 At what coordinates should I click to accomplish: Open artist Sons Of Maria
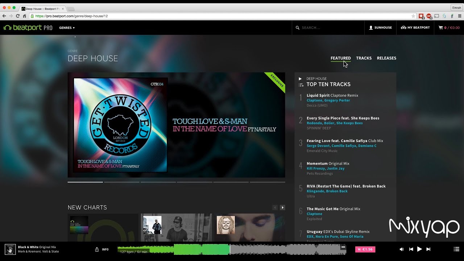click(352, 237)
